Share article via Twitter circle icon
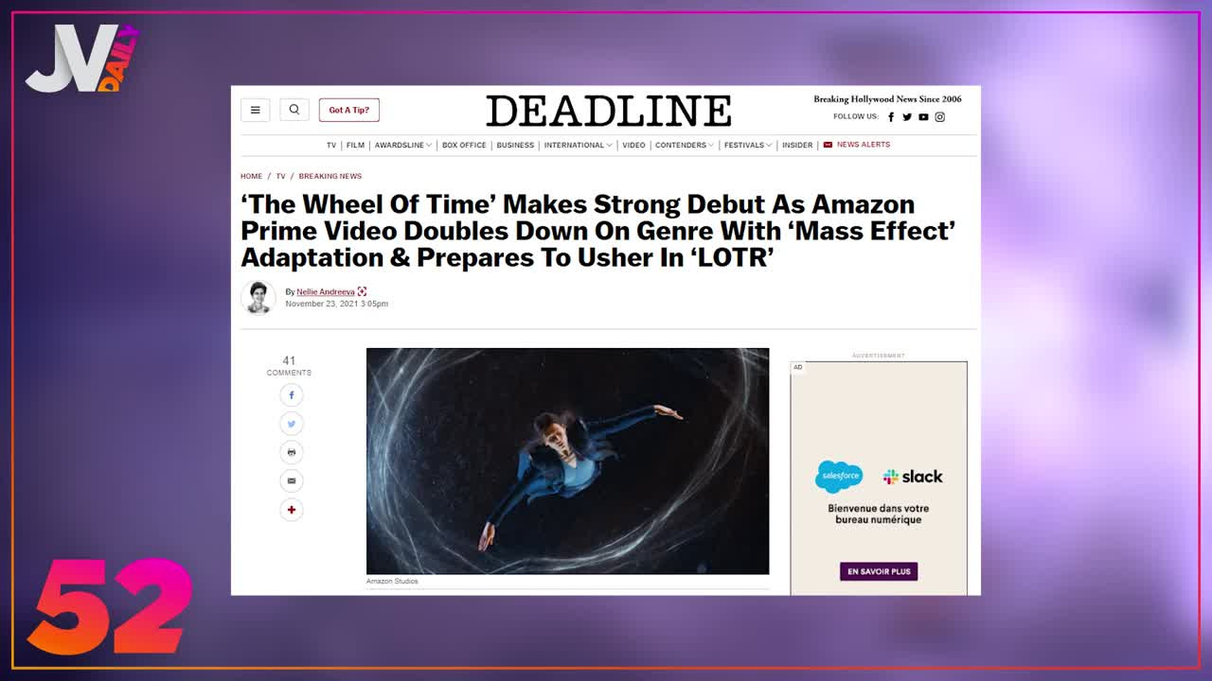This screenshot has height=681, width=1212. click(291, 424)
